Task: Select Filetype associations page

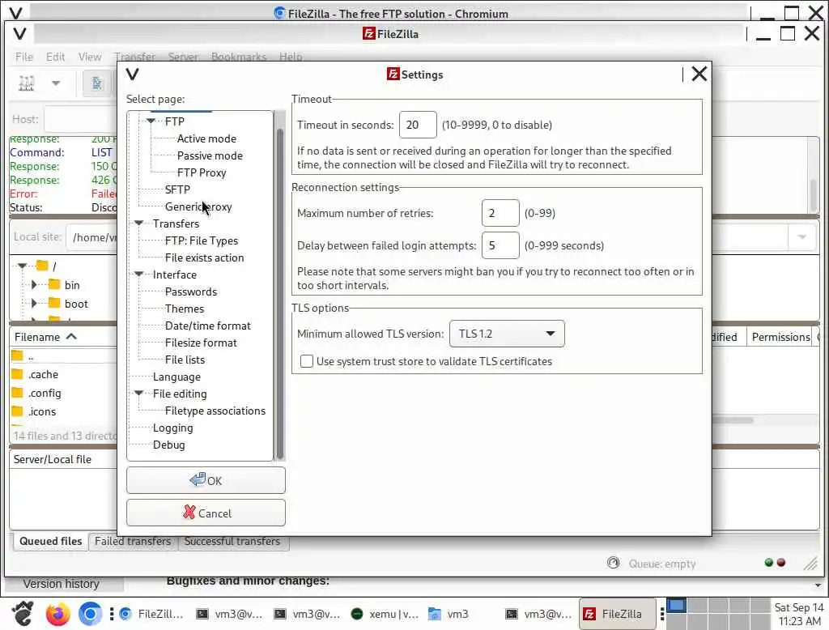Action: click(x=215, y=411)
